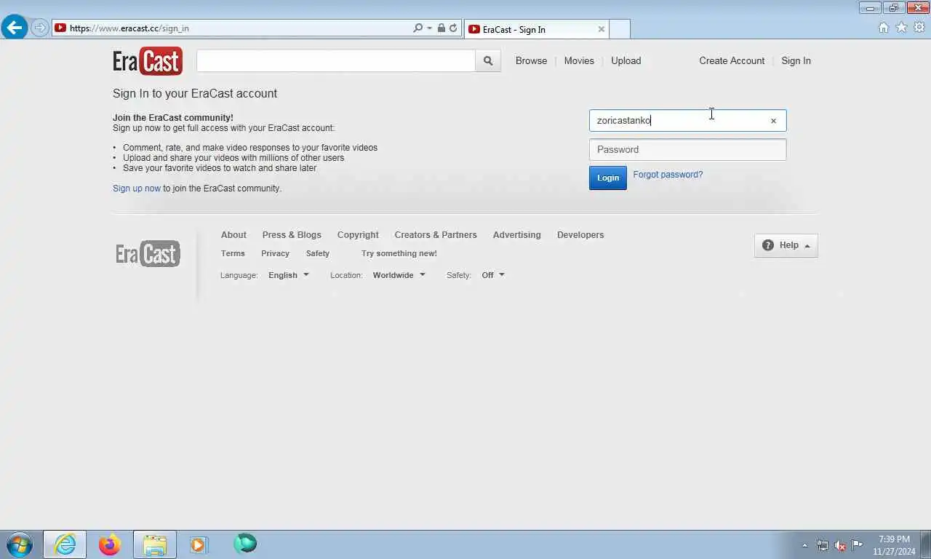This screenshot has height=559, width=931.
Task: Open Creators & Partners link
Action: (436, 235)
